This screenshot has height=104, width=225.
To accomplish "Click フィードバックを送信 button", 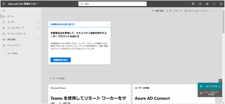I will (210, 93).
